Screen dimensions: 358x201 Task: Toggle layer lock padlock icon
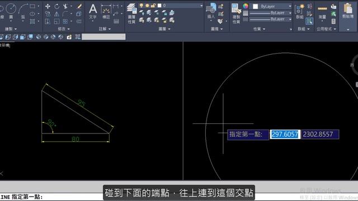153,5
